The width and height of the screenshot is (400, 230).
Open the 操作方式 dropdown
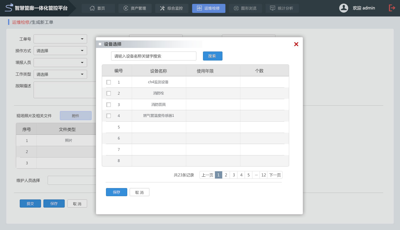[x=60, y=51]
